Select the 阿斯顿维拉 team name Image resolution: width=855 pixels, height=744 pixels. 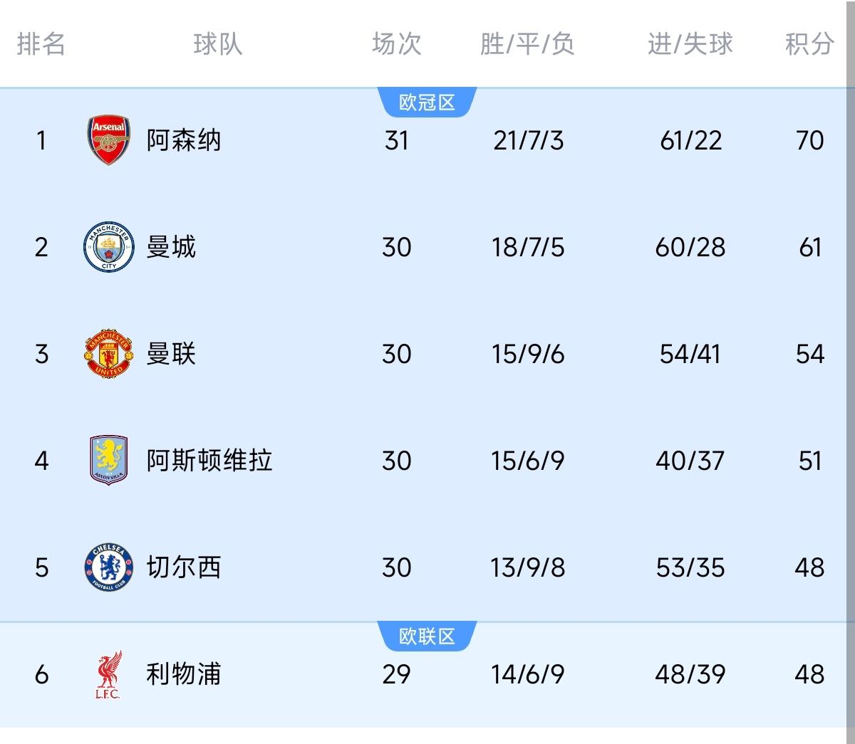209,461
